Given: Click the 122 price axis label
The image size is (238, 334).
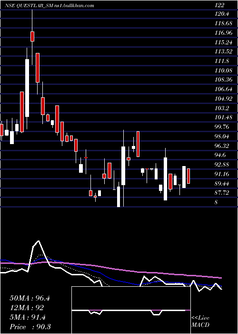Looking at the screenshot, I should tap(219, 6).
